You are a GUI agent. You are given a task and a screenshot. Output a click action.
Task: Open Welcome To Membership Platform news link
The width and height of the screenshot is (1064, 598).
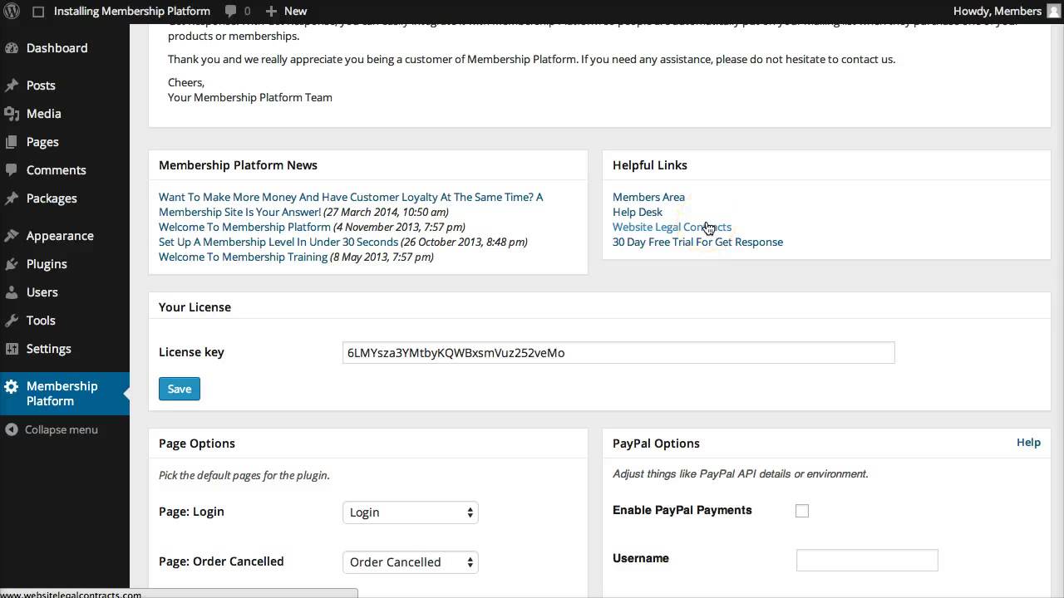(x=244, y=227)
